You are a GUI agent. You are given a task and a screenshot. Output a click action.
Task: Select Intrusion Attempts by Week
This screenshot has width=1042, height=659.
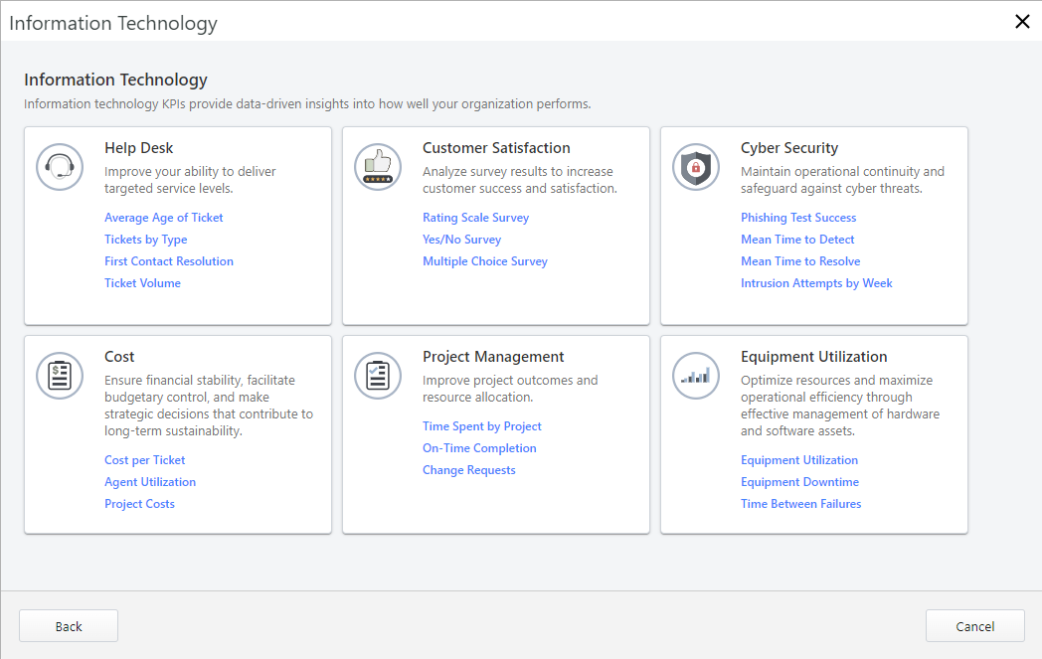click(x=816, y=283)
